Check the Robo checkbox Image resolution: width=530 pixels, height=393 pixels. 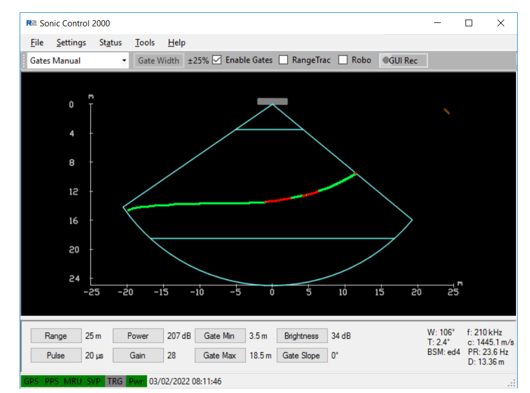pyautogui.click(x=343, y=60)
